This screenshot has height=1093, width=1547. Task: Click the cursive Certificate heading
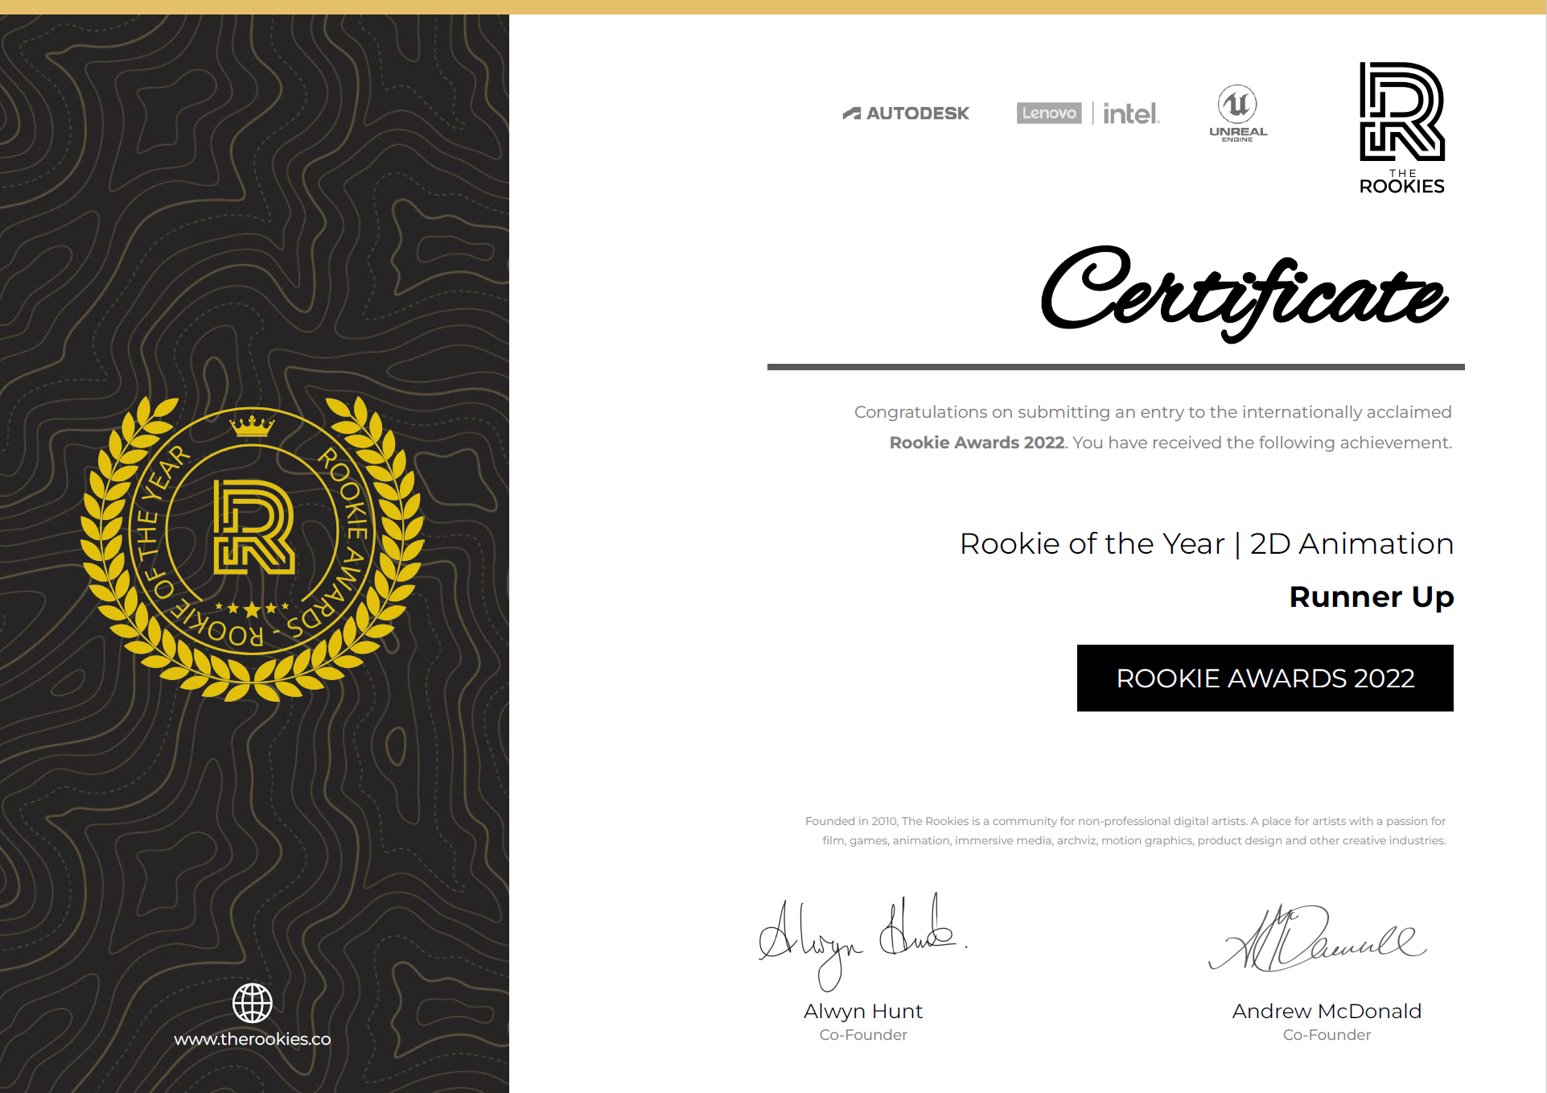[x=1245, y=294]
